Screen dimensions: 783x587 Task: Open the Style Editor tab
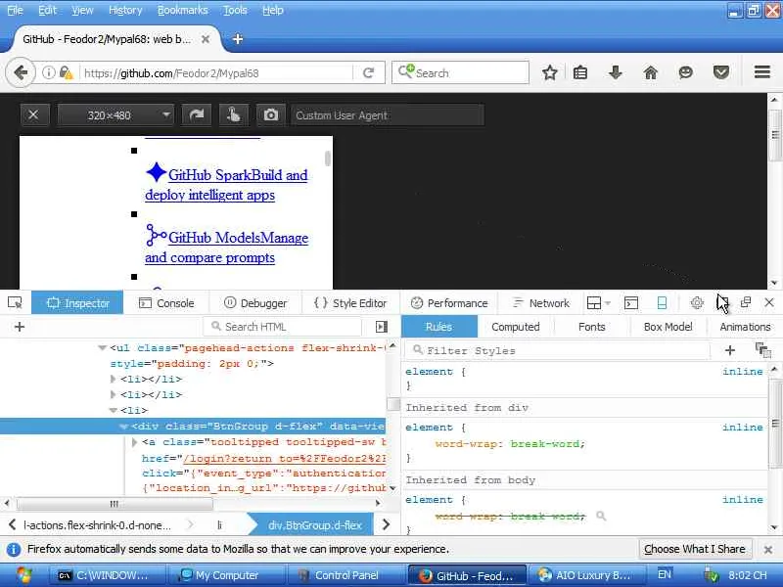[350, 303]
